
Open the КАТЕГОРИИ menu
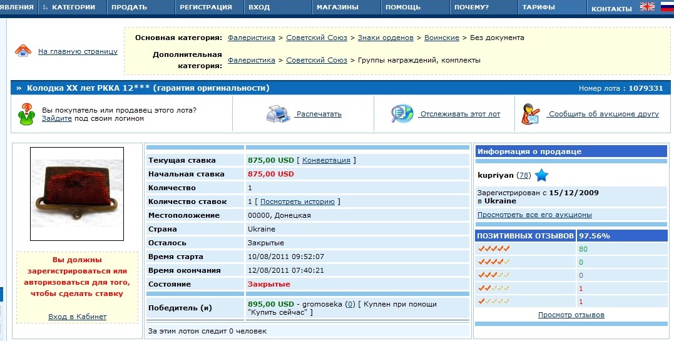[73, 8]
